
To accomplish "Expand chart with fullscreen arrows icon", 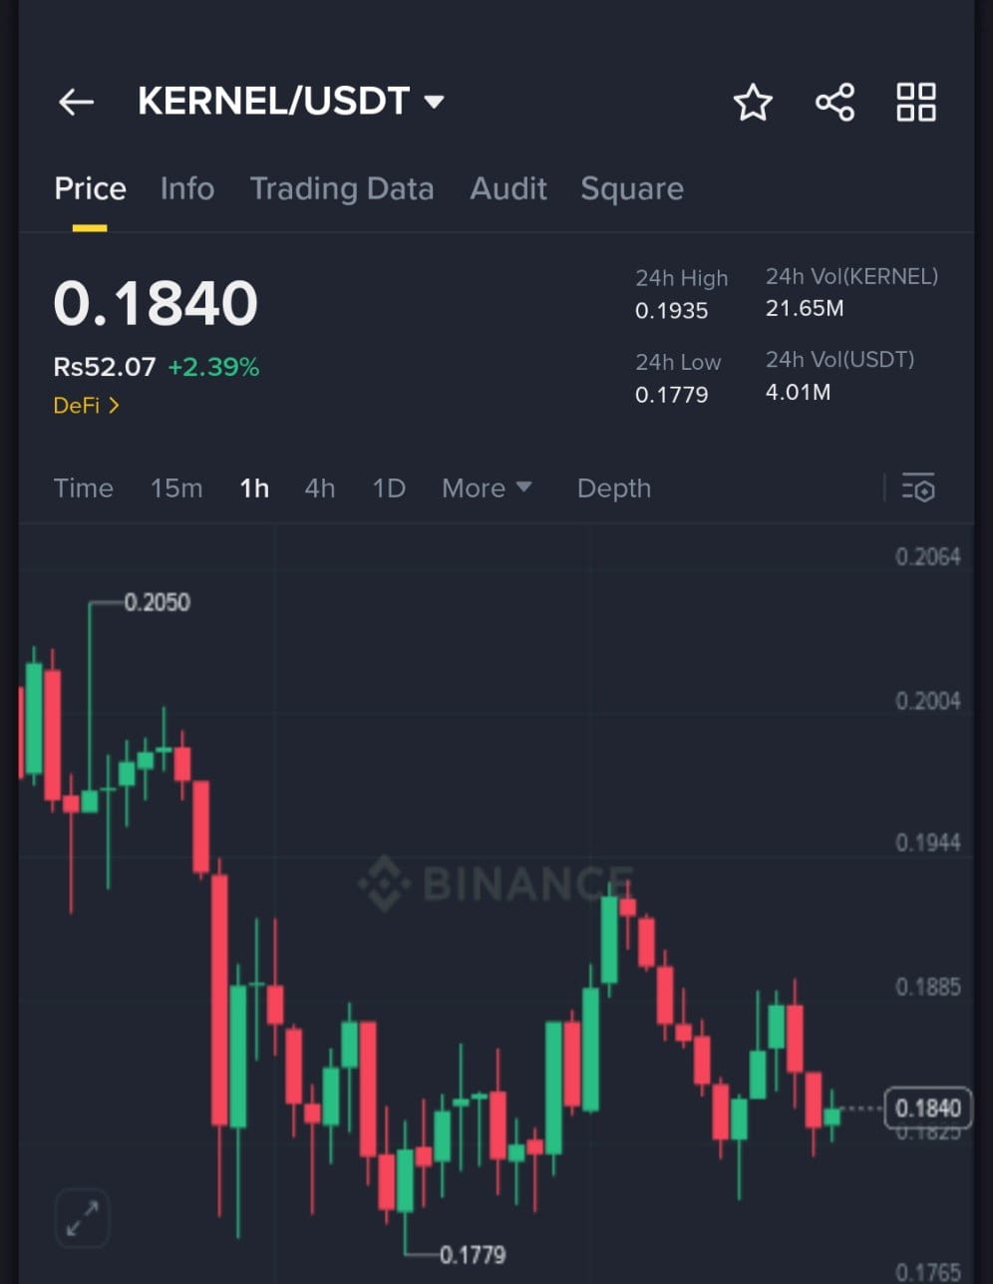I will (82, 1218).
